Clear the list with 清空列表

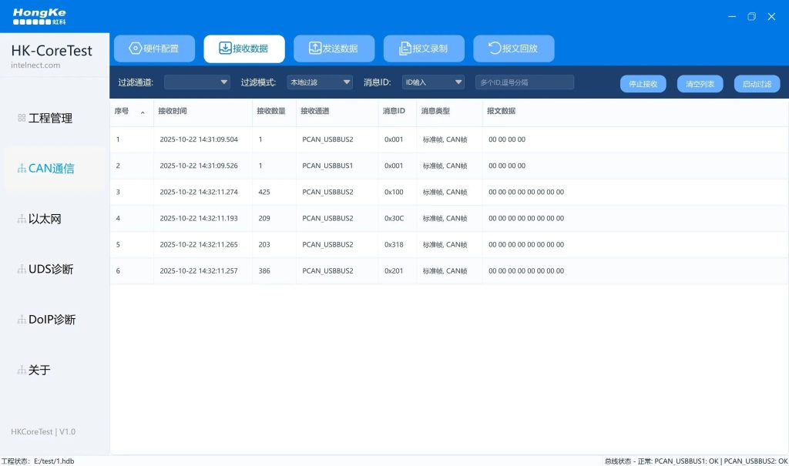tap(700, 83)
